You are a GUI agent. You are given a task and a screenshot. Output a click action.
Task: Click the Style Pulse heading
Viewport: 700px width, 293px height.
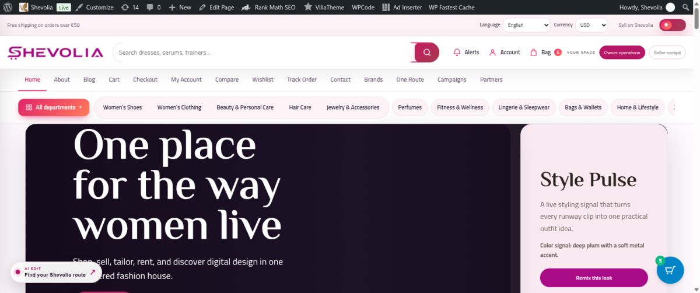(x=588, y=180)
